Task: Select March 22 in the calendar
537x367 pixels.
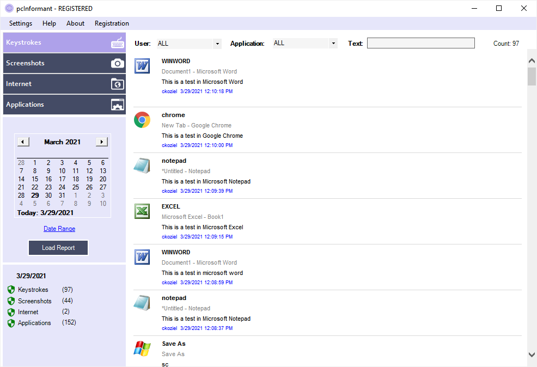Action: pos(35,187)
